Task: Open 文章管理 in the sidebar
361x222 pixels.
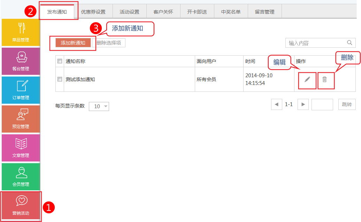Action: [x=21, y=148]
